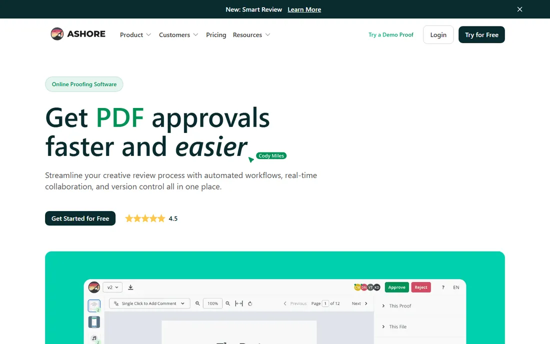Dismiss the Smart Review announcement banner
Screen dimensions: 550x344
click(519, 9)
